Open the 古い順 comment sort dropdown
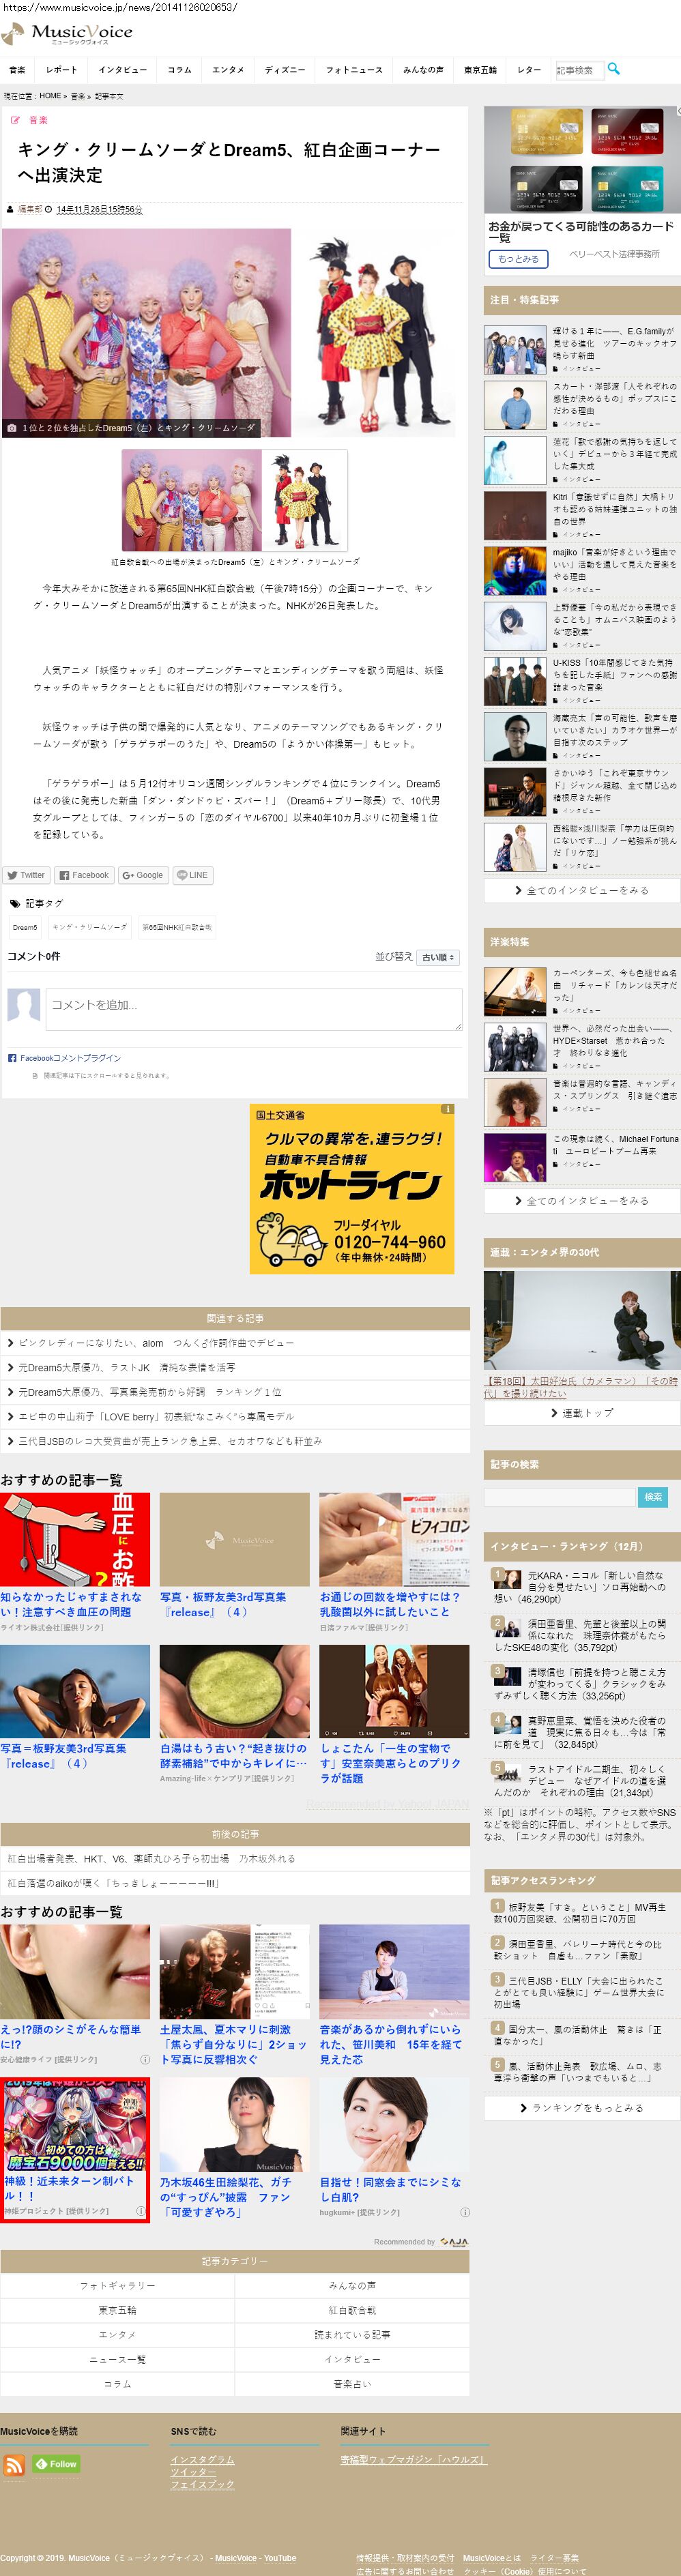The image size is (681, 2576). tap(438, 957)
